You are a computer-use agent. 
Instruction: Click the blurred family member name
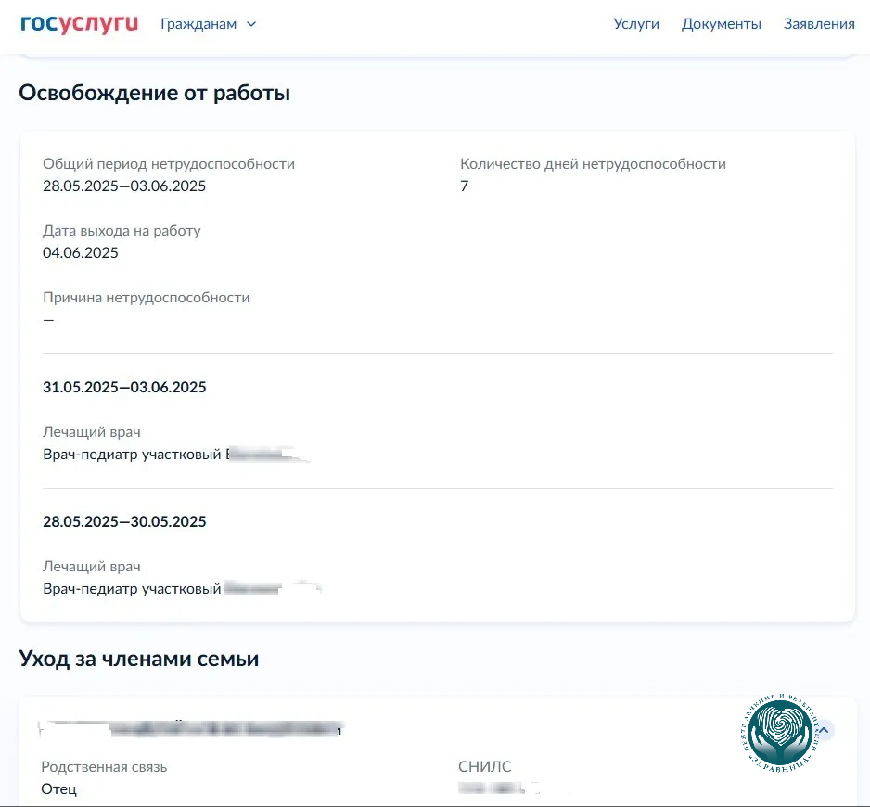190,730
